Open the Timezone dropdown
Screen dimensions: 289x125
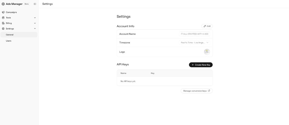pyautogui.click(x=194, y=43)
